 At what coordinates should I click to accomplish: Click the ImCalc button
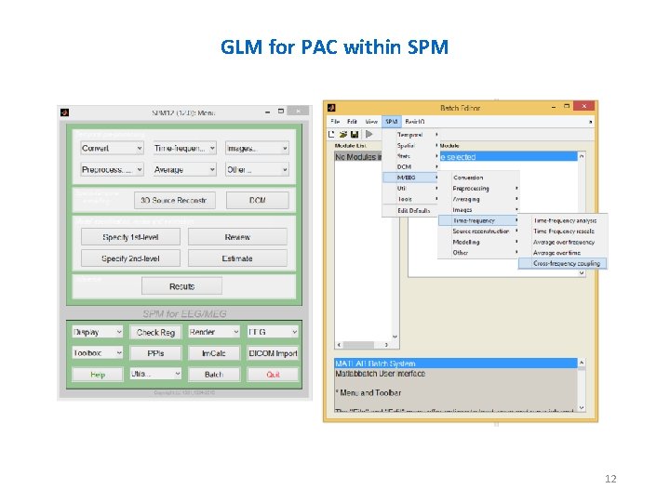coord(214,353)
